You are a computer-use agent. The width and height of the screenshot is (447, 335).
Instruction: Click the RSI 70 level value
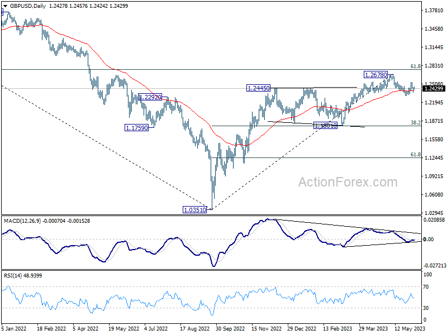(x=426, y=287)
